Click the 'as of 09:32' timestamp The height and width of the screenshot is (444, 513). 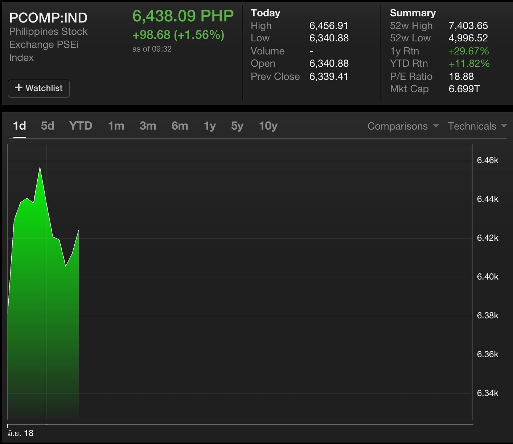pos(152,49)
